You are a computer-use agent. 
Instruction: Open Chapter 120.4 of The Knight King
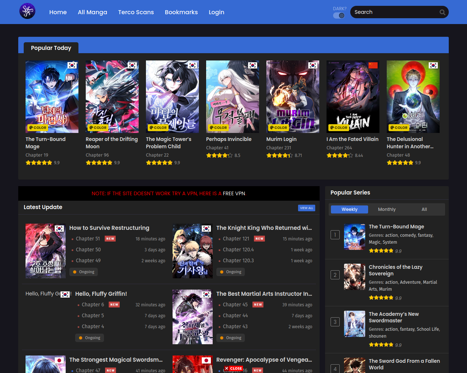(x=238, y=250)
